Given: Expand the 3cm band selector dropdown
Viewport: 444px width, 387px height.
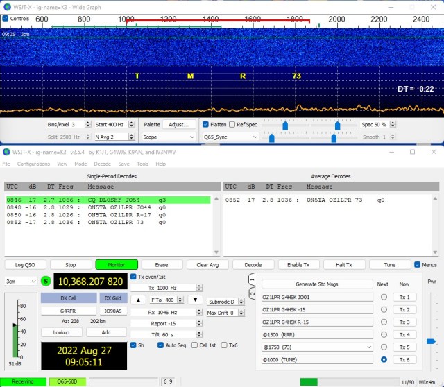Looking at the screenshot, I should coord(21,282).
